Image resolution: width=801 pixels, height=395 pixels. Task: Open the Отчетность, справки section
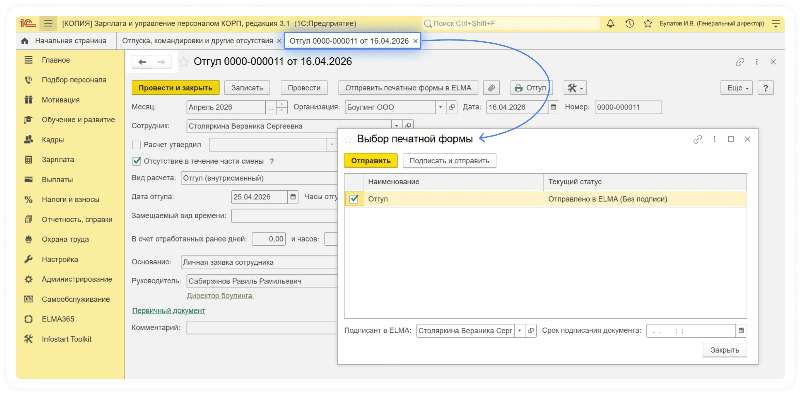click(x=77, y=220)
